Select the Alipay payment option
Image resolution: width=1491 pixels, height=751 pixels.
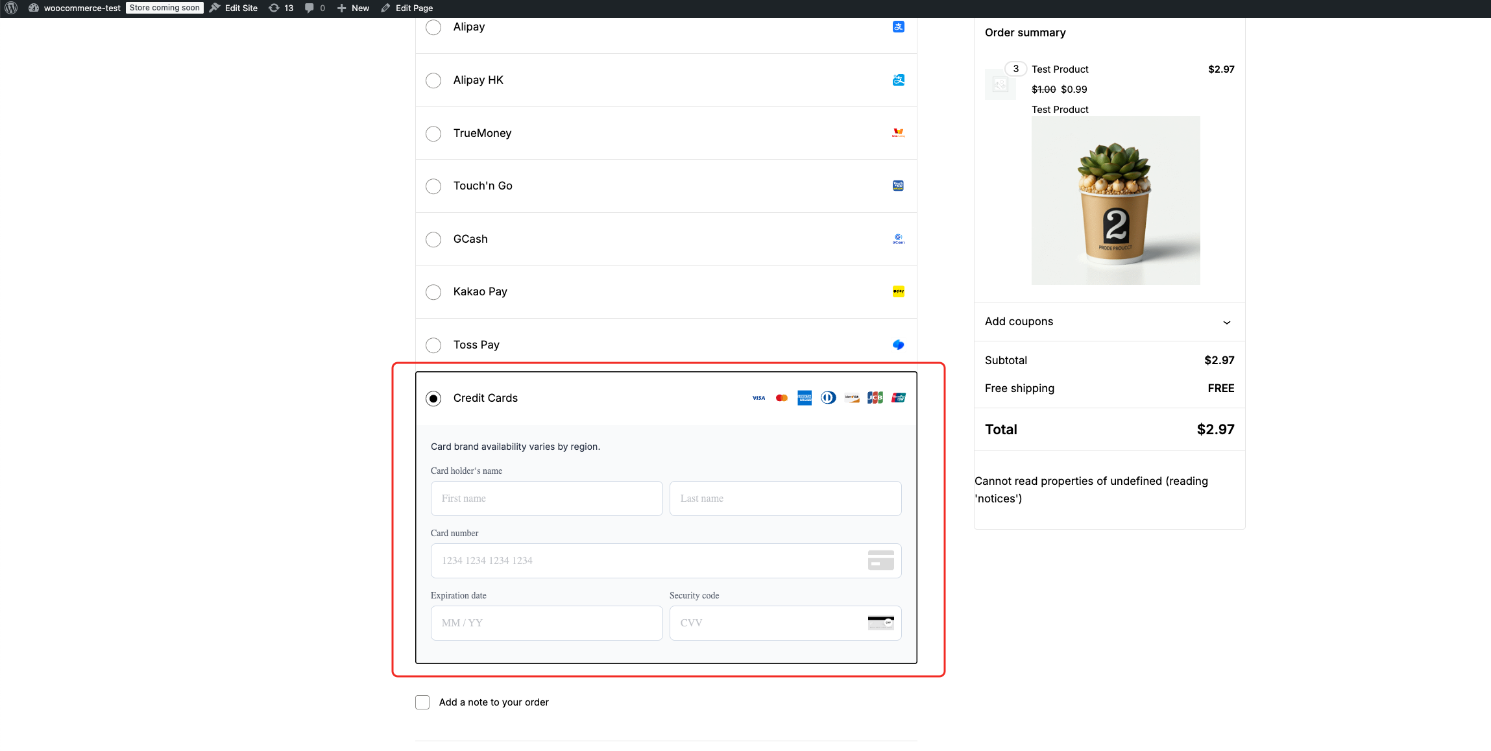[x=433, y=27]
